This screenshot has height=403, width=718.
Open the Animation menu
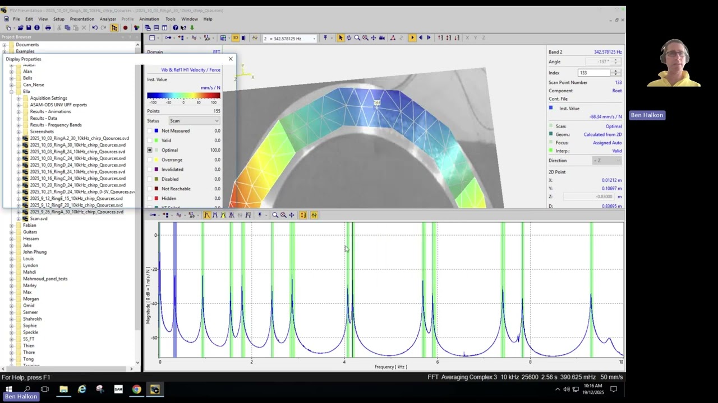(149, 19)
